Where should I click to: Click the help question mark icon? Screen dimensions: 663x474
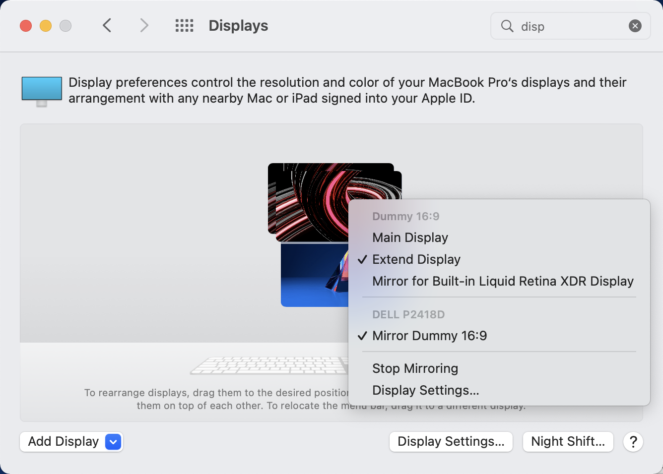(633, 442)
